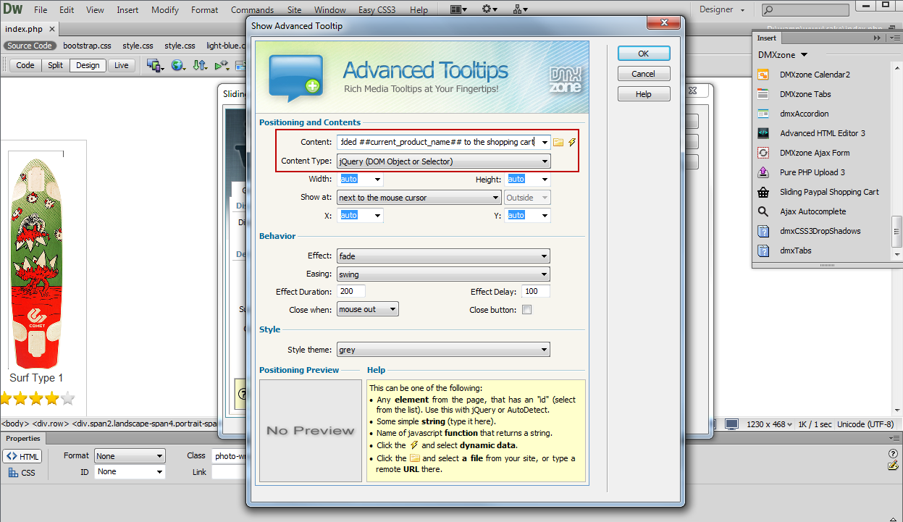The image size is (903, 522).
Task: Switch to Design view
Action: click(88, 65)
